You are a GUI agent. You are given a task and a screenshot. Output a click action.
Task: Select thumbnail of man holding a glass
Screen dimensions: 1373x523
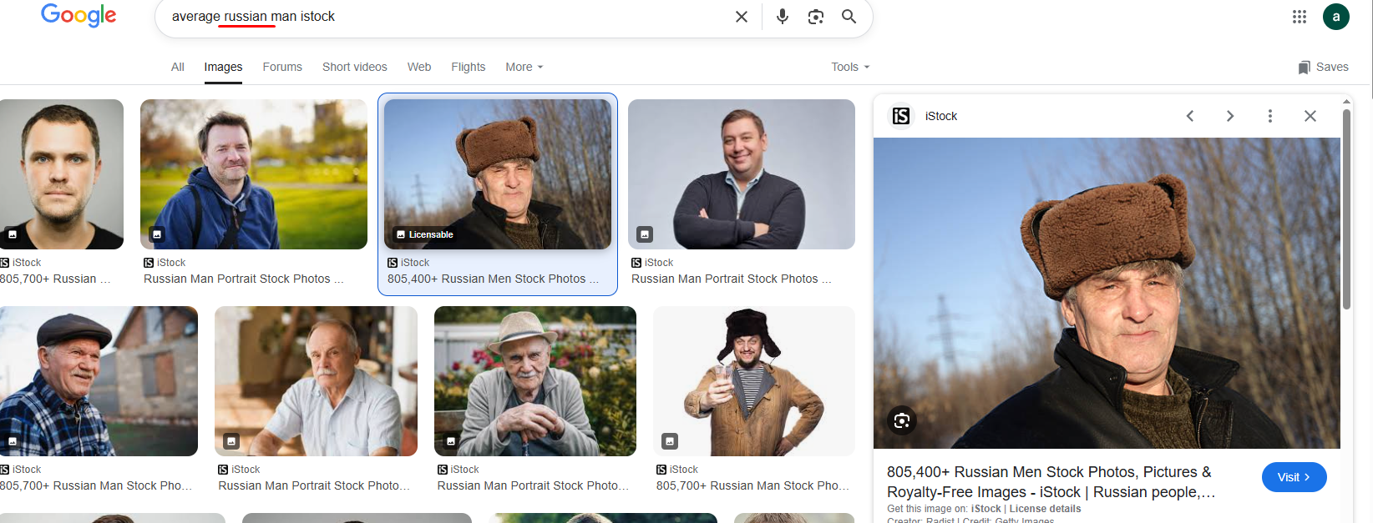753,381
